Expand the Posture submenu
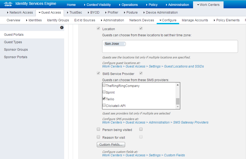The height and width of the screenshot is (159, 246). coord(131,12)
